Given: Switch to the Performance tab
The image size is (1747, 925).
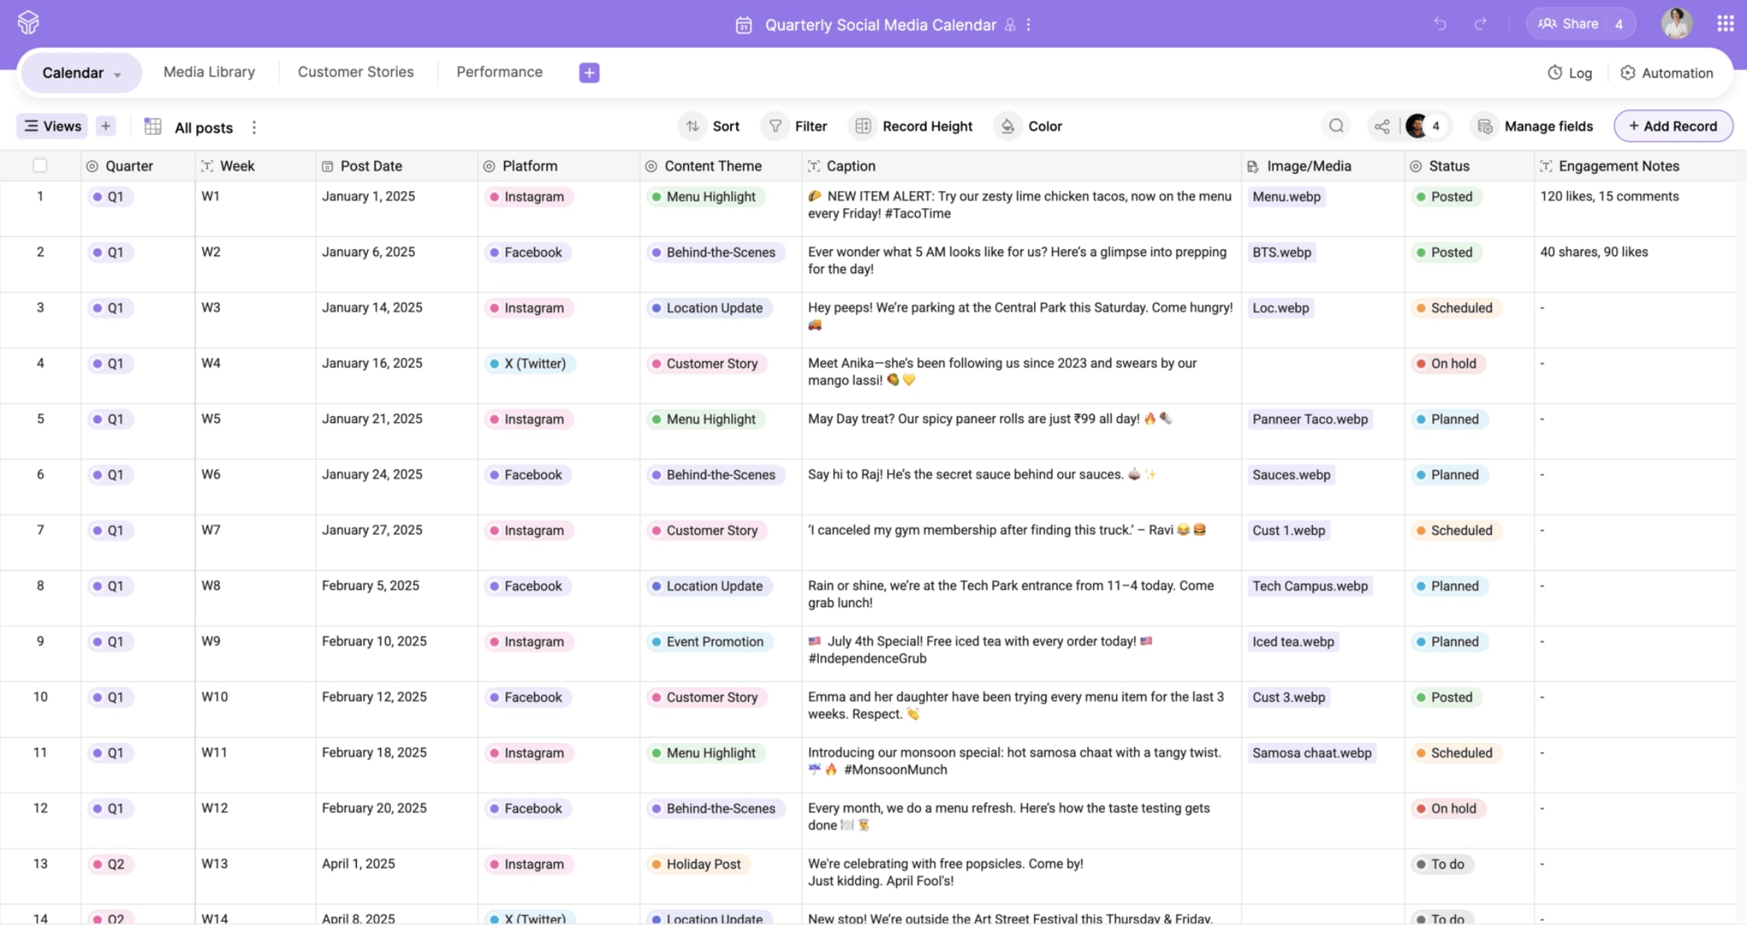Looking at the screenshot, I should point(499,72).
